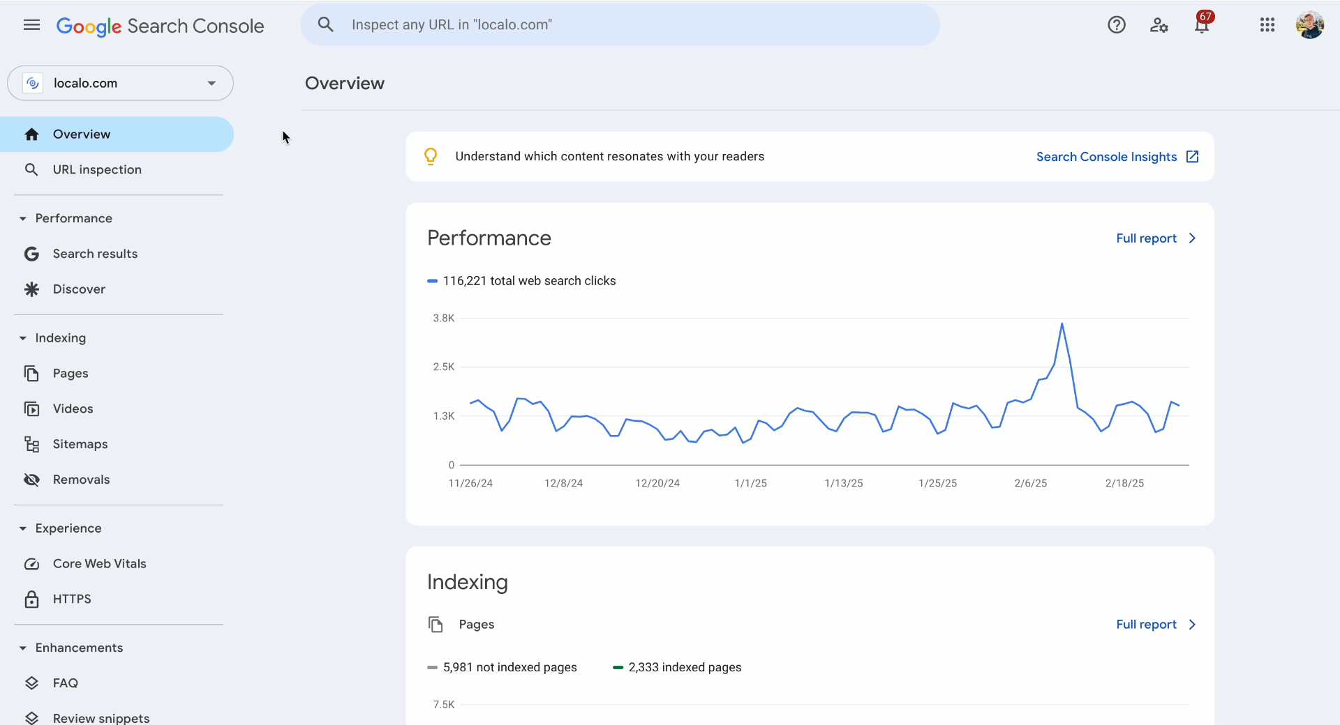1340x725 pixels.
Task: Open the Performance Full report
Action: click(x=1155, y=238)
